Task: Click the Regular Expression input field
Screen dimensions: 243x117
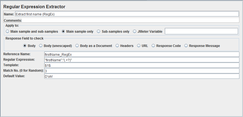Action: point(142,60)
